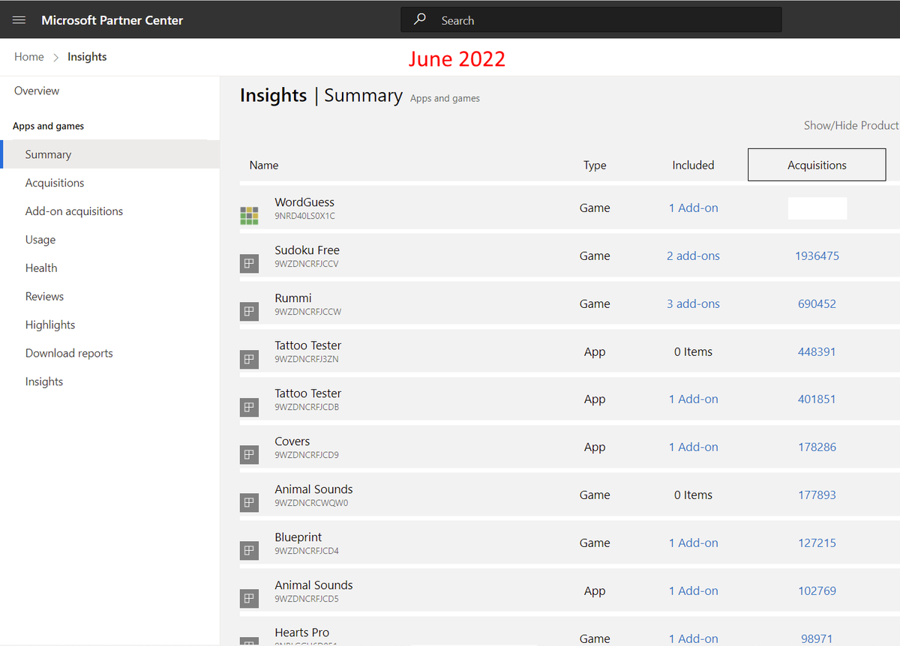
Task: Open acquisitions value 127215
Action: [x=817, y=543]
